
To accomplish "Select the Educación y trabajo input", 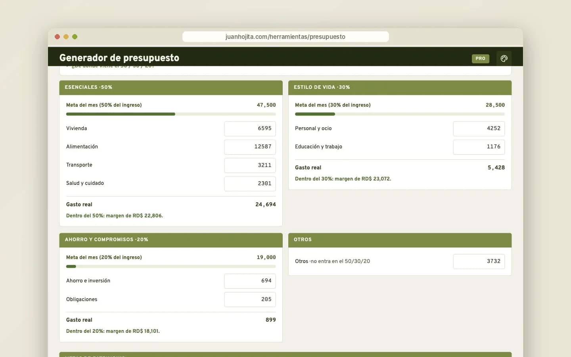I will click(x=479, y=147).
